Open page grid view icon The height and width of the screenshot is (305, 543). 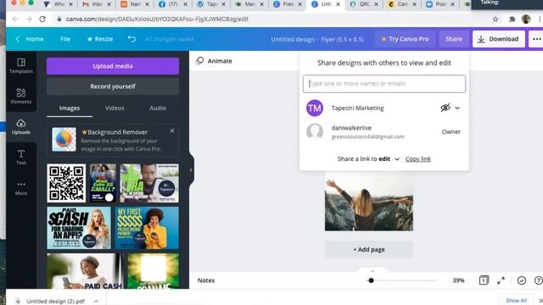point(484,280)
